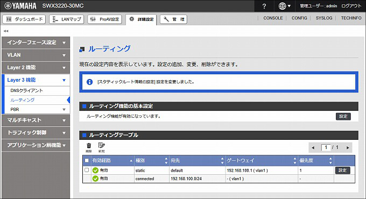Click the trash delete icon
366x199 pixels.
89,148
